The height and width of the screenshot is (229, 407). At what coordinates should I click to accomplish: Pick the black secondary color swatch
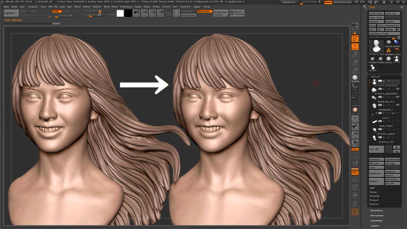(128, 13)
